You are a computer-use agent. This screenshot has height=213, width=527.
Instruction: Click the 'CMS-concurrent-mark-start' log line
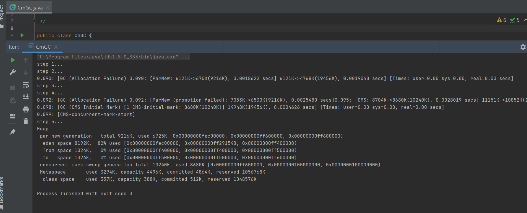point(86,115)
